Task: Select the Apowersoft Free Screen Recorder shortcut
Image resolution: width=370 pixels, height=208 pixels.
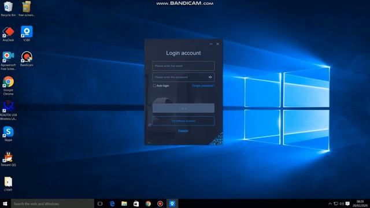Action: click(8, 61)
